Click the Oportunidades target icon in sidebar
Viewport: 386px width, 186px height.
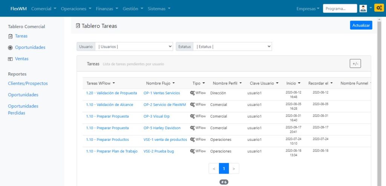(x=10, y=48)
